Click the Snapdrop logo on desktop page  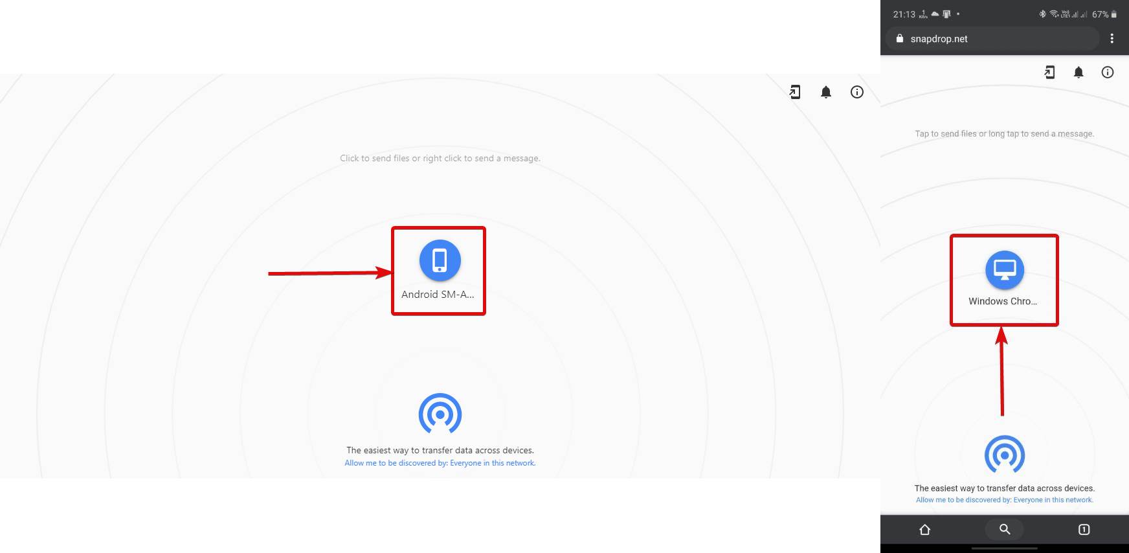(440, 413)
